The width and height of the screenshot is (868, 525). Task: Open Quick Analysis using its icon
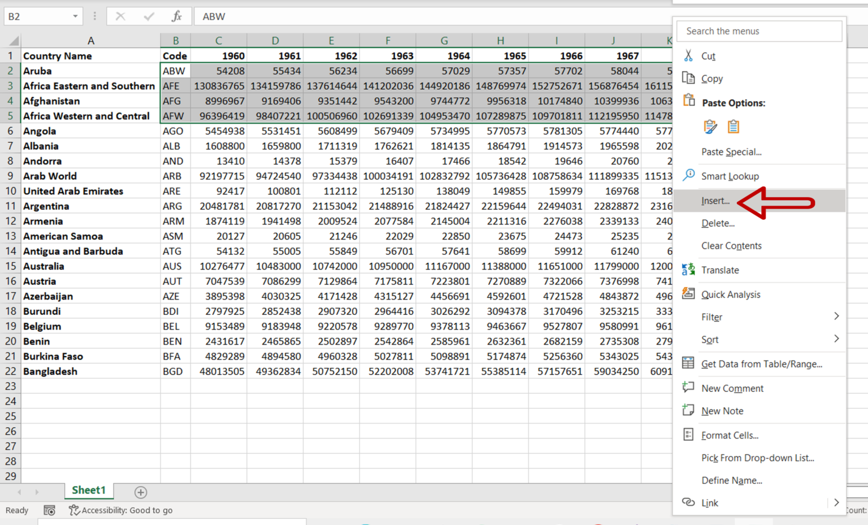coord(688,293)
